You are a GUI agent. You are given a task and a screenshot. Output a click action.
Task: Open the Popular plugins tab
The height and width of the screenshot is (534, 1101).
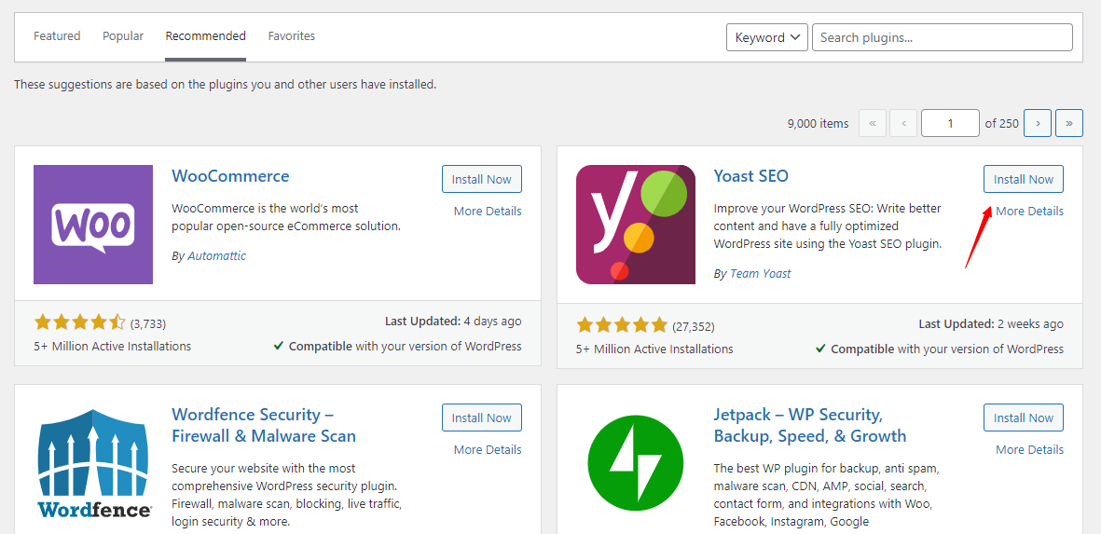(x=123, y=36)
